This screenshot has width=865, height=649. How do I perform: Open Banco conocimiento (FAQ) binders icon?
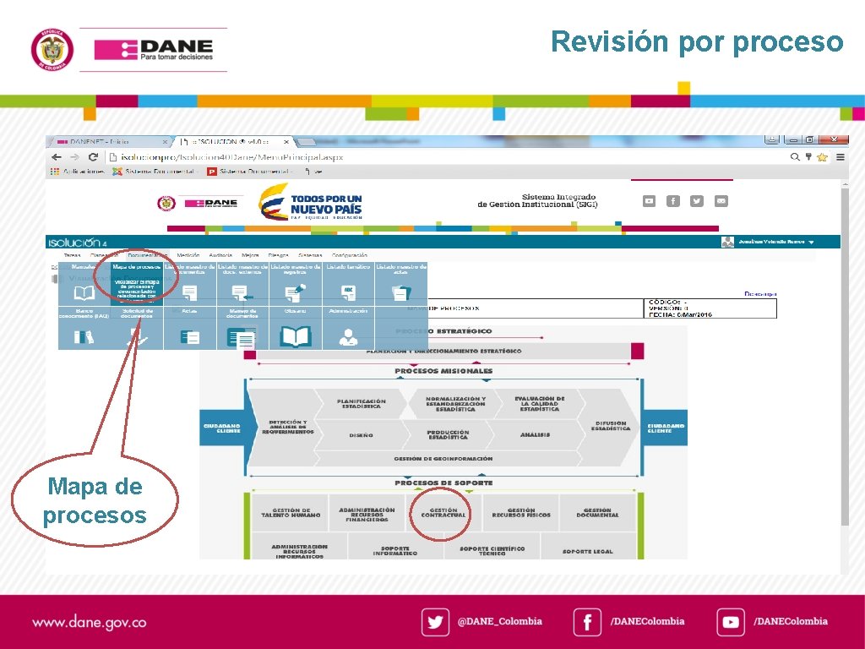coord(84,336)
